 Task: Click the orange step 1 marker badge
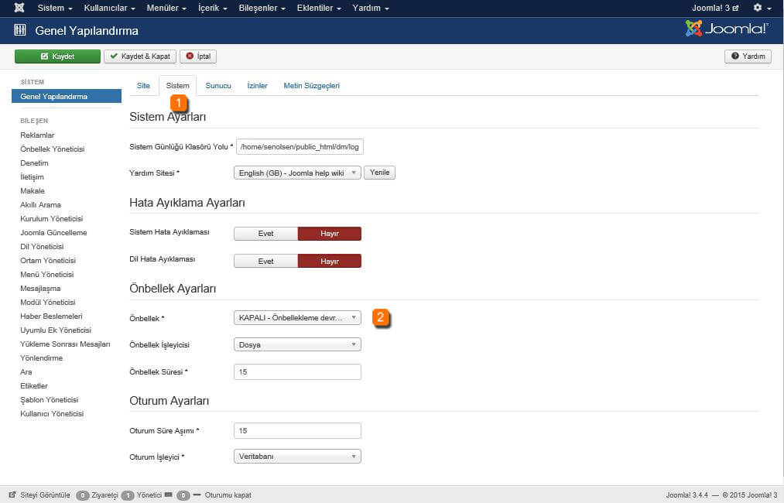[179, 102]
